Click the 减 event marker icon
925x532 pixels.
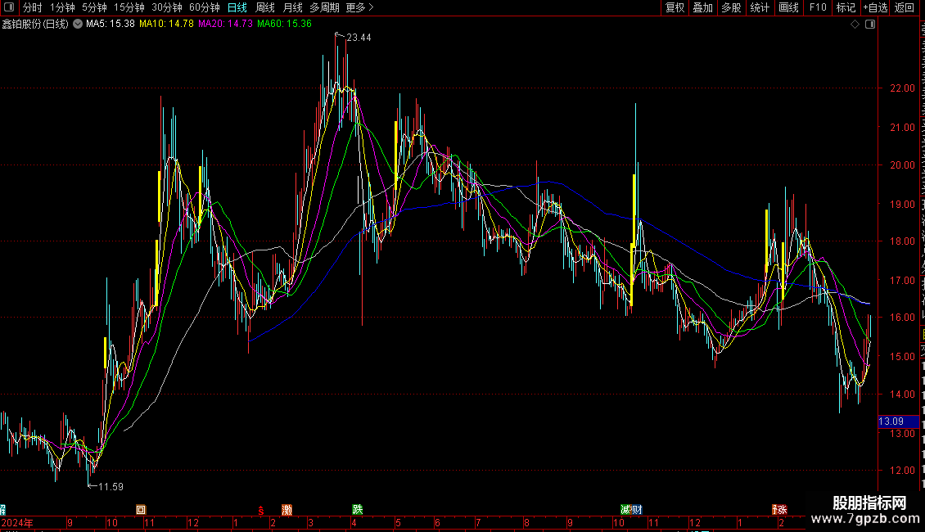626,509
